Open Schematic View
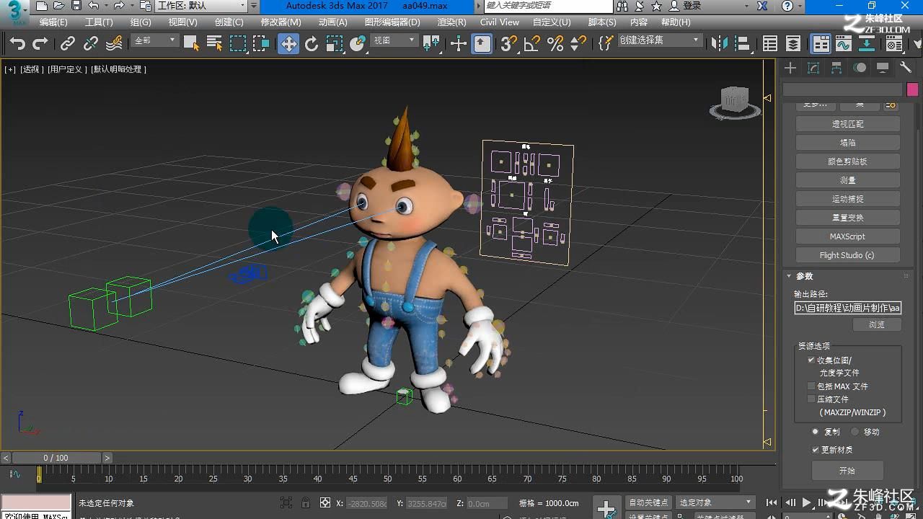923x519 pixels. (867, 44)
